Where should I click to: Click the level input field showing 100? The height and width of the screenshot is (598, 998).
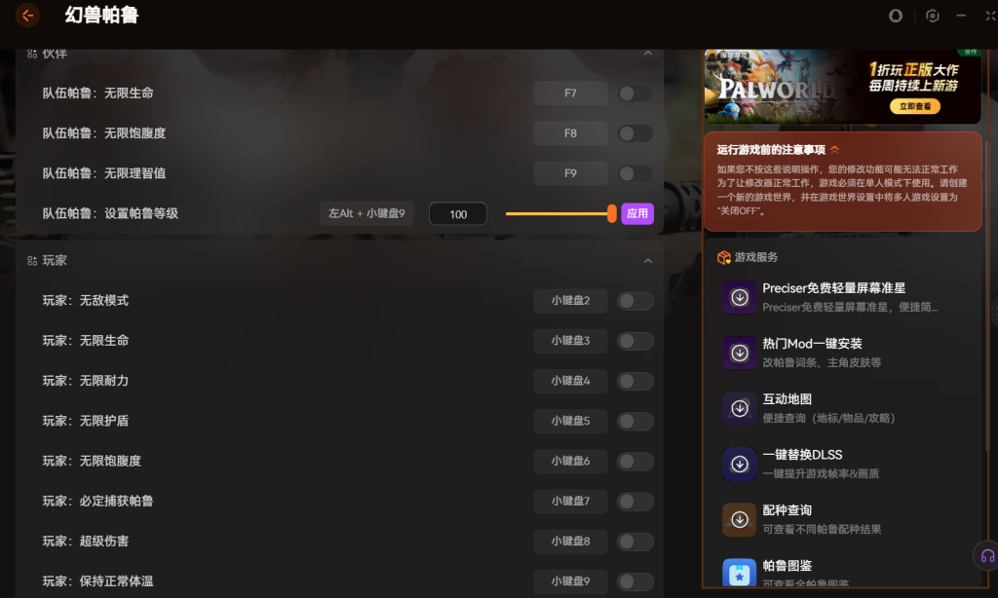tap(458, 214)
